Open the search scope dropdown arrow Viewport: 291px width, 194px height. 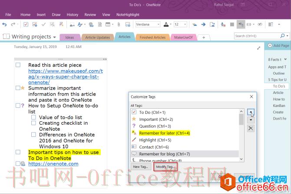point(287,36)
